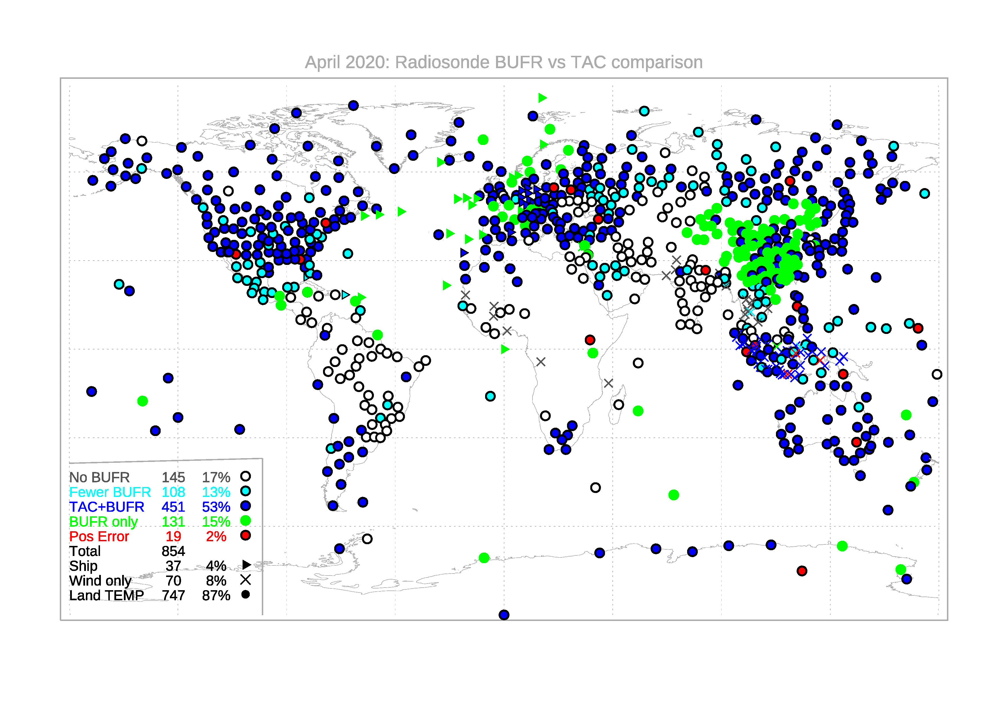Click the black triangle Ship legend marker
Screen dimensions: 1007x713
coord(247,565)
